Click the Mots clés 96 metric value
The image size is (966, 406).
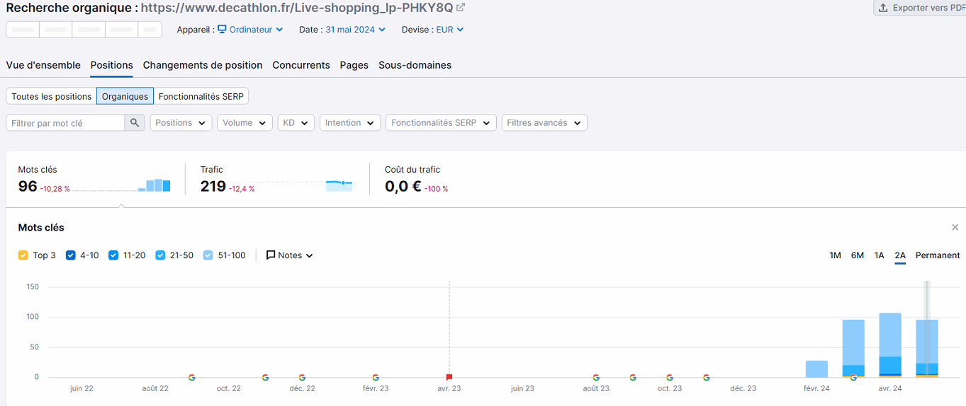28,187
